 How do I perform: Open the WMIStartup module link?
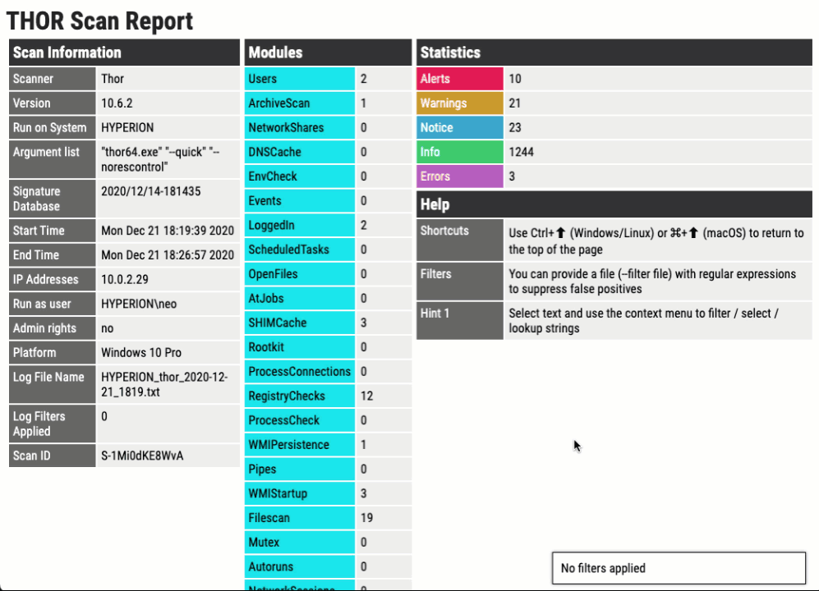click(x=278, y=493)
